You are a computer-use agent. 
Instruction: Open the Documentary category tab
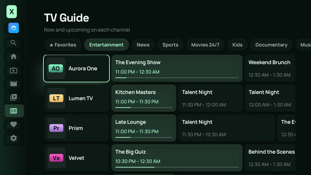click(271, 45)
